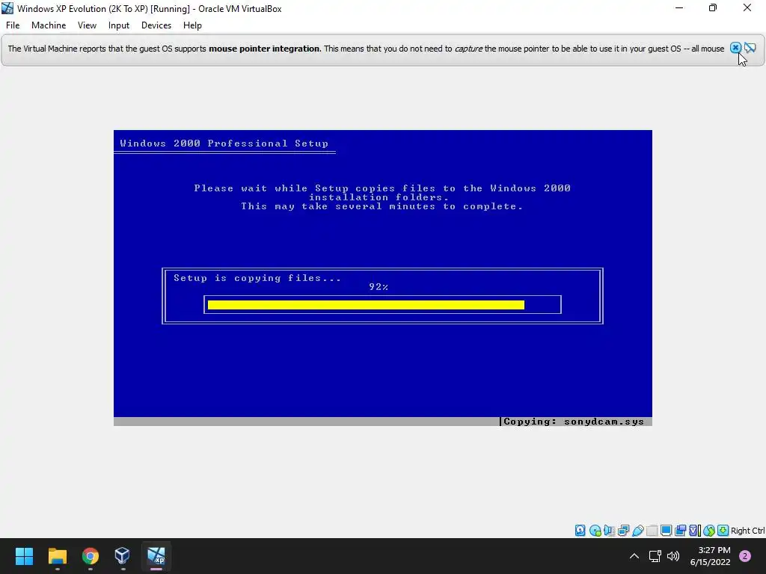Open the notification center badge
This screenshot has width=766, height=574.
pyautogui.click(x=745, y=556)
